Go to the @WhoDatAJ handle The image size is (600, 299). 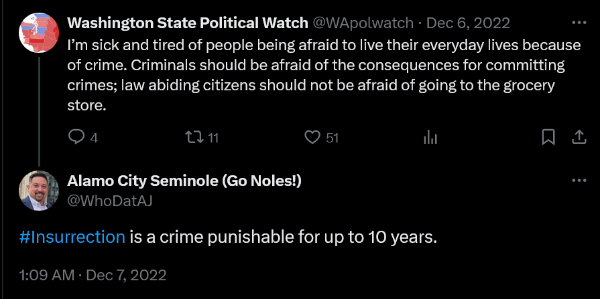(111, 199)
